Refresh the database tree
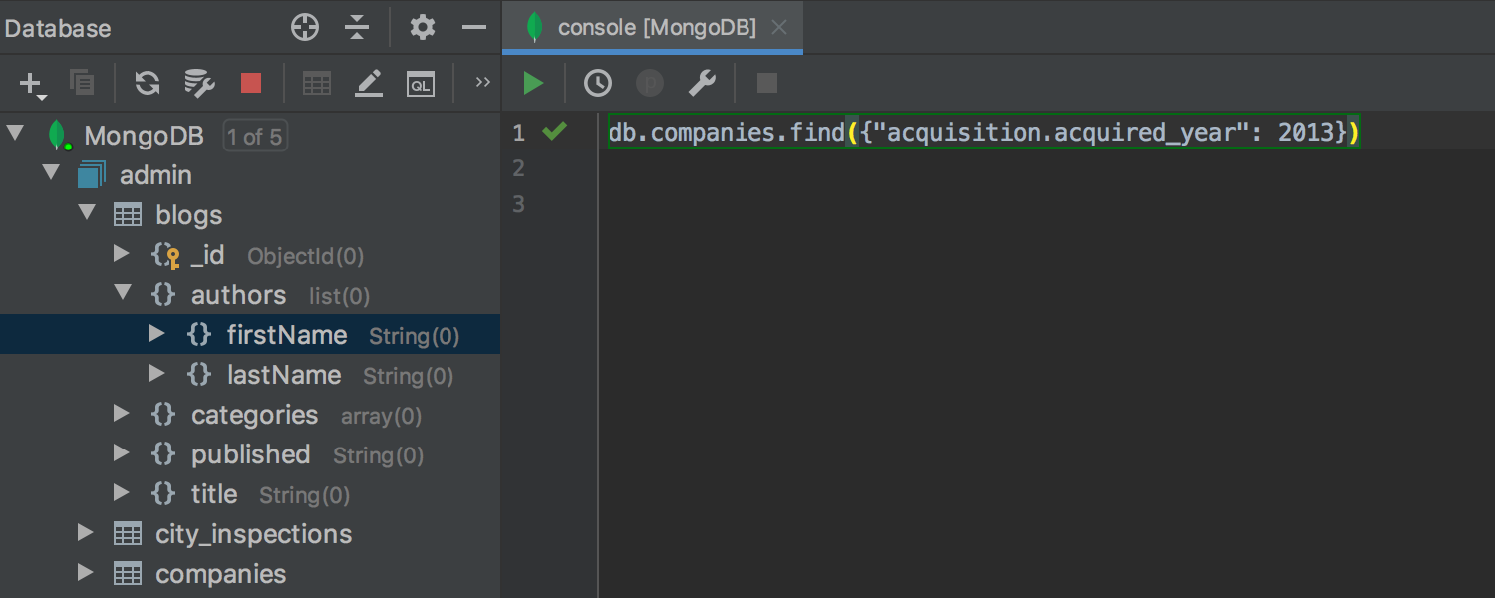Image resolution: width=1495 pixels, height=598 pixels. 148,83
